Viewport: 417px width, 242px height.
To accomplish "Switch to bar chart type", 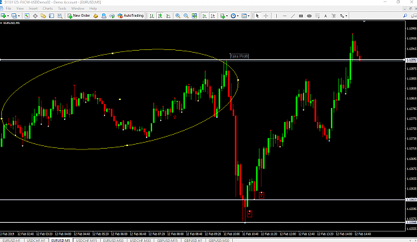I will [x=152, y=16].
